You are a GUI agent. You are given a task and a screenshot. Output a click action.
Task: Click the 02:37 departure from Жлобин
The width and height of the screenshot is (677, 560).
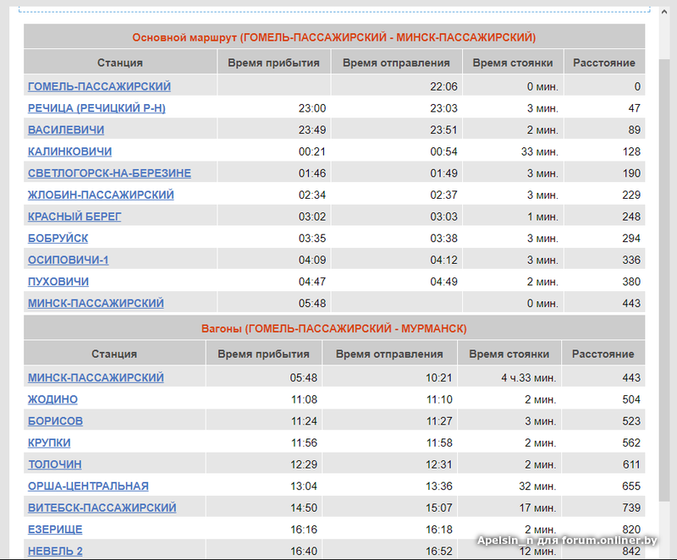(443, 195)
